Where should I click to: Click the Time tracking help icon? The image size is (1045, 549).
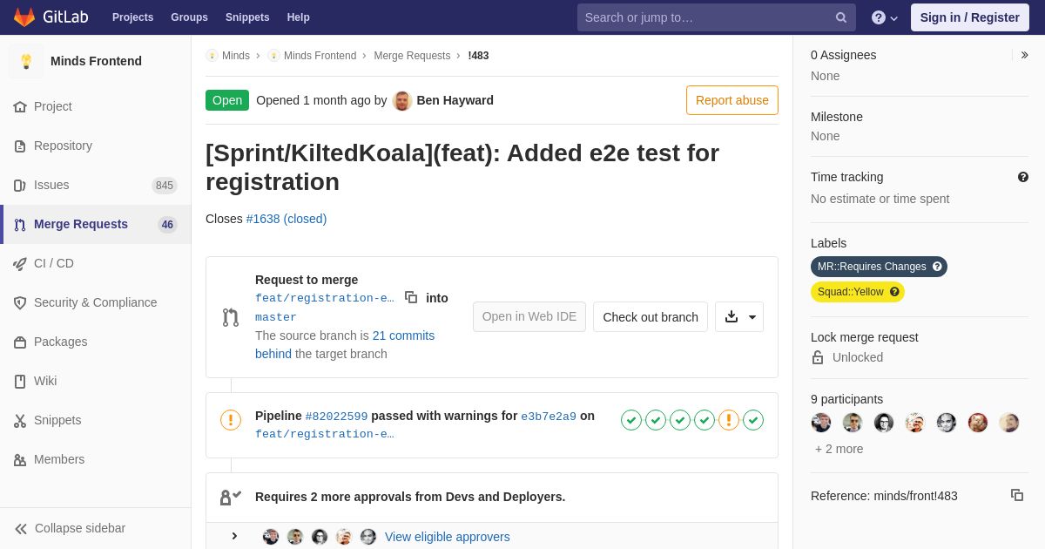(1023, 177)
